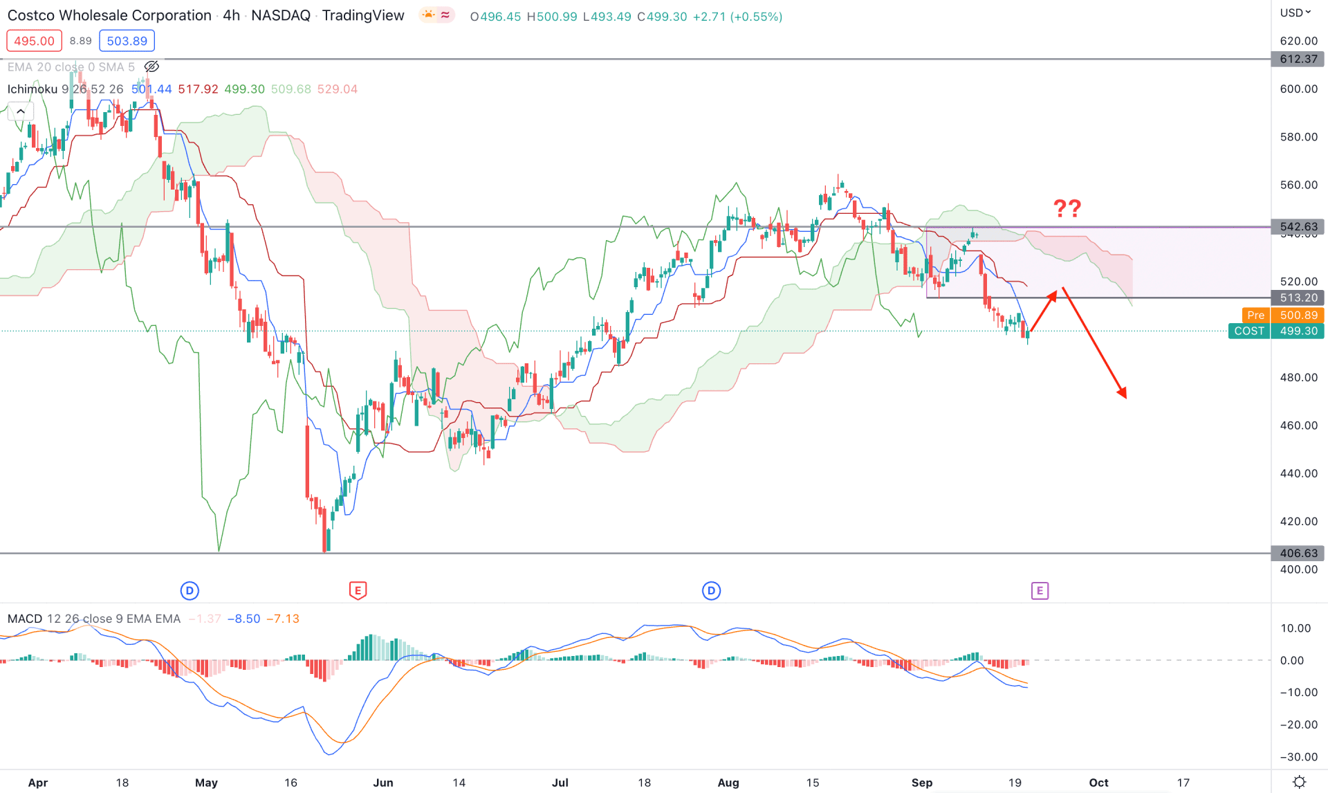Click the red 495.00 sell price button
Viewport: 1328px width, 793px height.
[x=34, y=41]
